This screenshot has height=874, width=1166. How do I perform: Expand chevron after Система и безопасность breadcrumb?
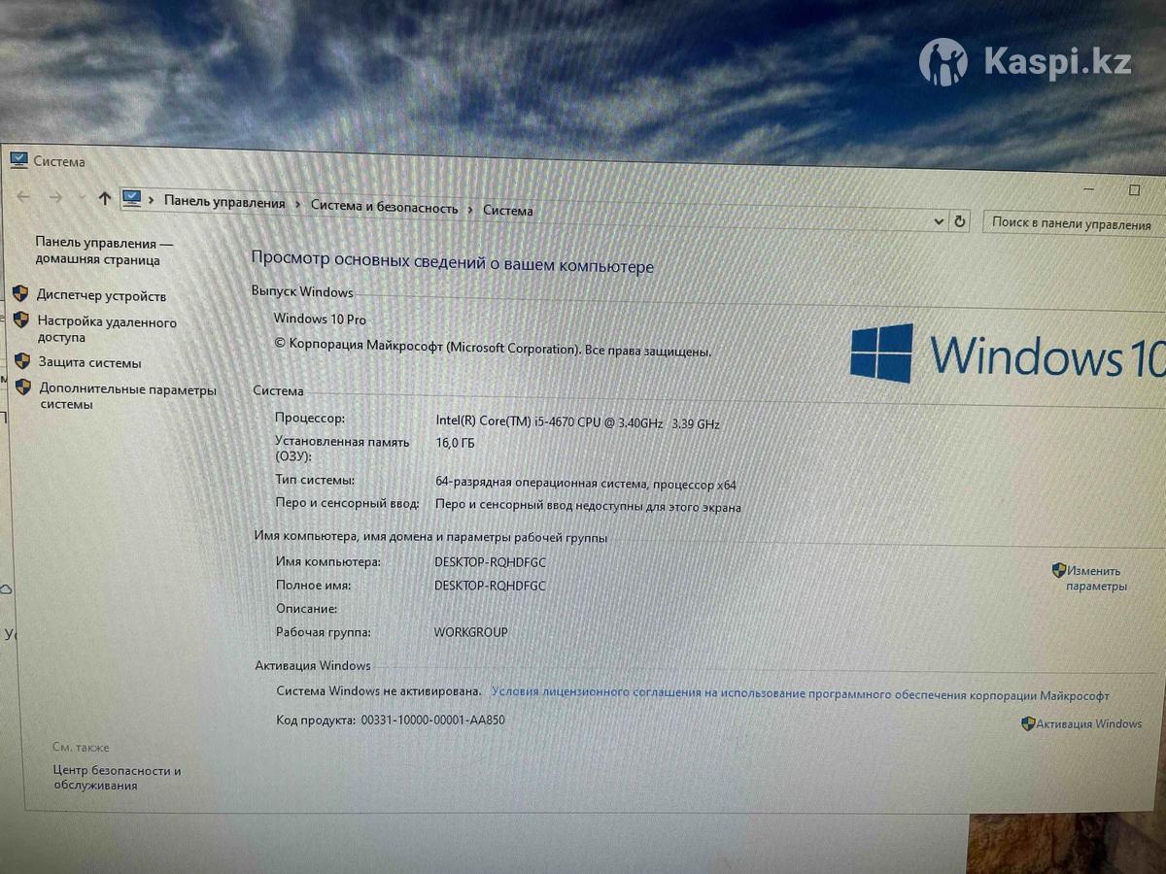pos(470,210)
